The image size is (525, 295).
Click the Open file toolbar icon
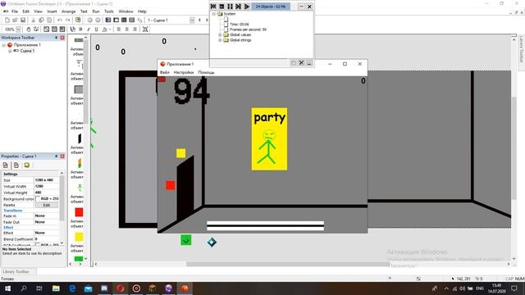pos(15,20)
